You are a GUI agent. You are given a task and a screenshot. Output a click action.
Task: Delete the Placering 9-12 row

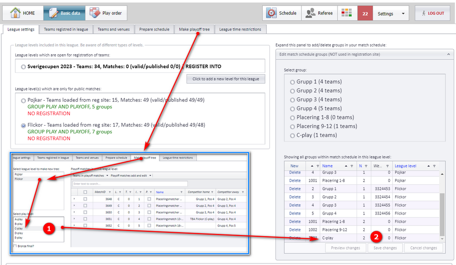(295, 229)
